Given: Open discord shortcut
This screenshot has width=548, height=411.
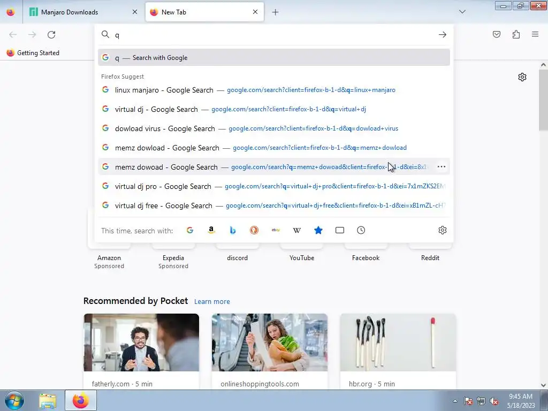Looking at the screenshot, I should [x=237, y=257].
